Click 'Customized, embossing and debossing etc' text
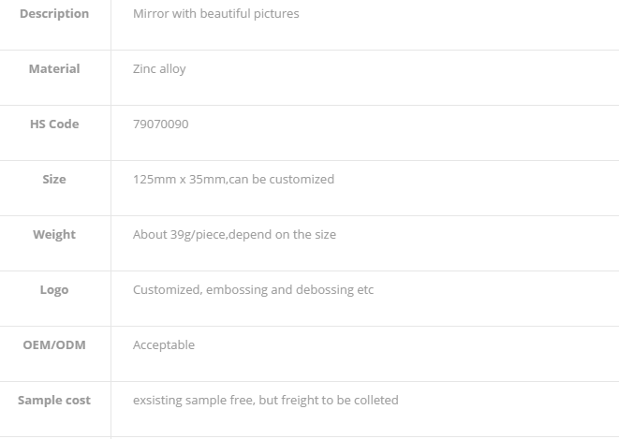The image size is (619, 439). [x=253, y=290]
